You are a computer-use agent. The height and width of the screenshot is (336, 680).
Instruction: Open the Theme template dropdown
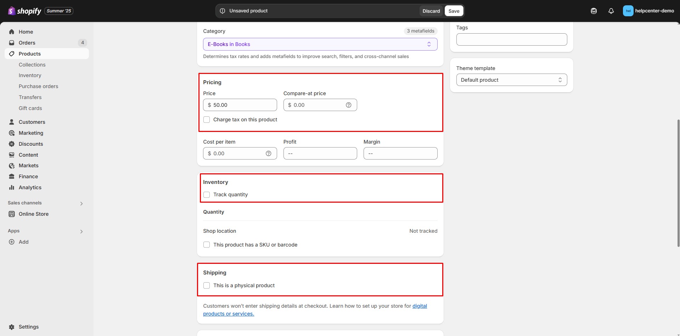511,80
